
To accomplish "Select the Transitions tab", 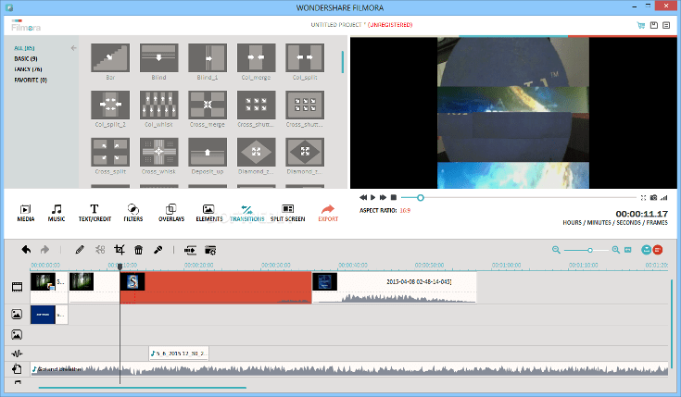I will click(246, 213).
